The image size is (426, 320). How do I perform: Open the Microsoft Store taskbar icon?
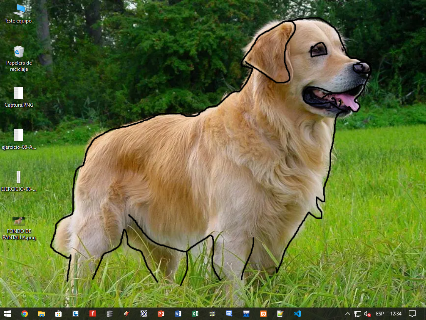pos(59,314)
